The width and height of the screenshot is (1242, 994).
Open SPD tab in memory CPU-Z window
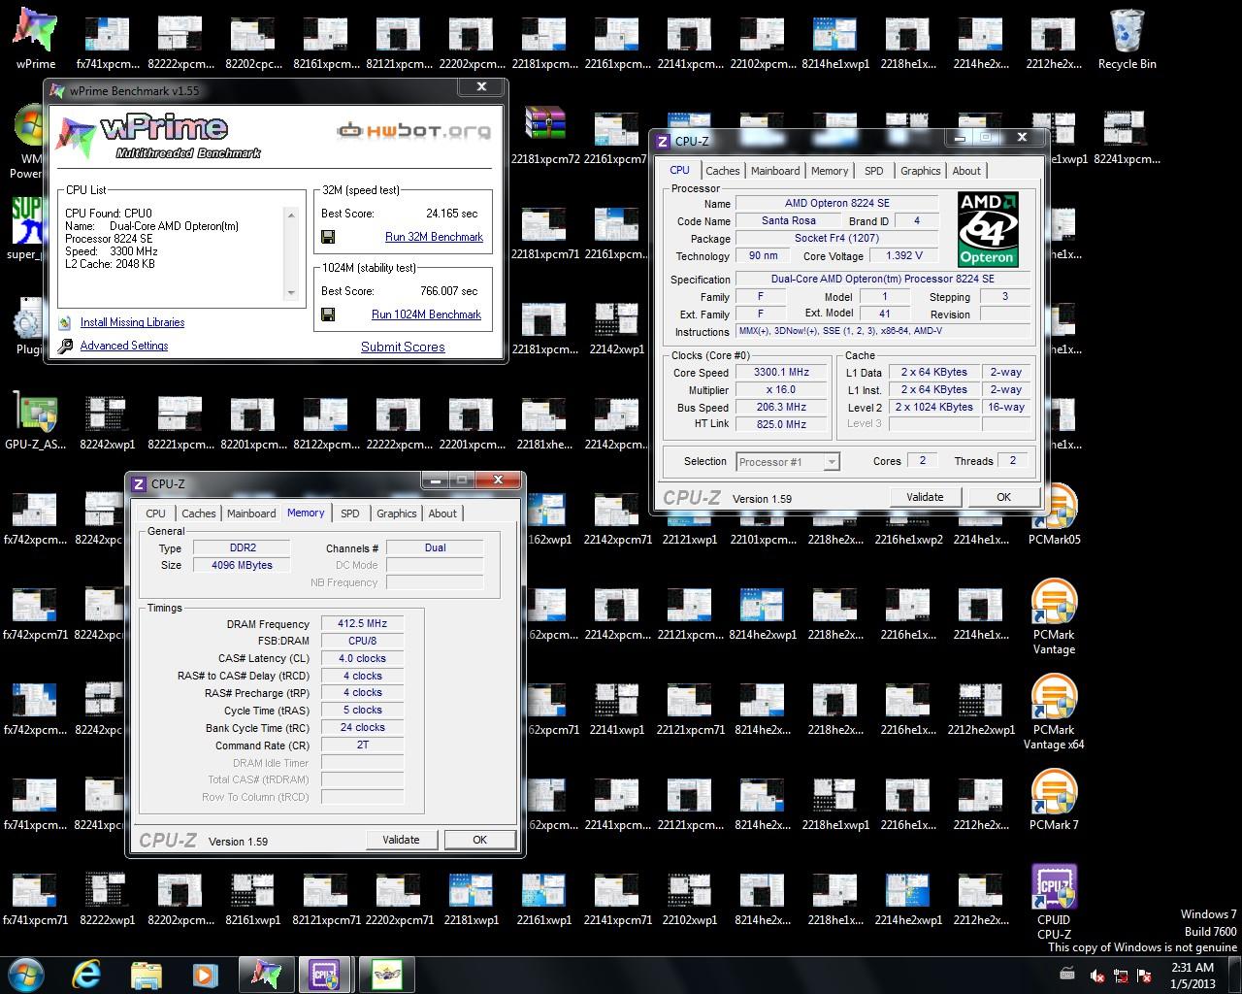point(350,514)
